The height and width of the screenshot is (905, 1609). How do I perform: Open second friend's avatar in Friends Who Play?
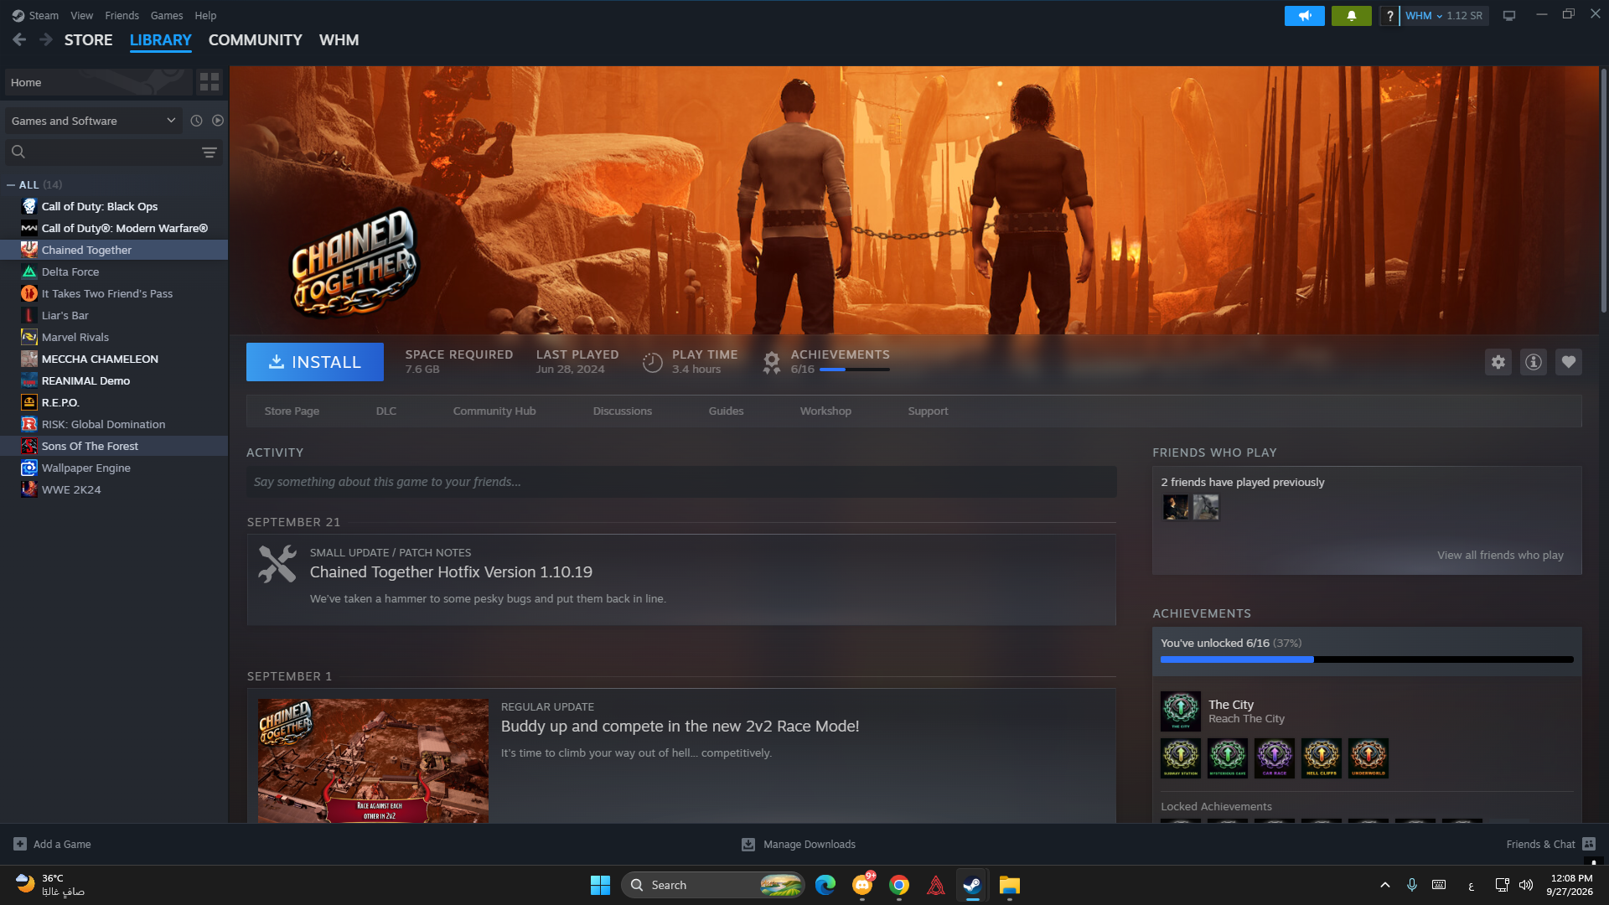pos(1206,507)
